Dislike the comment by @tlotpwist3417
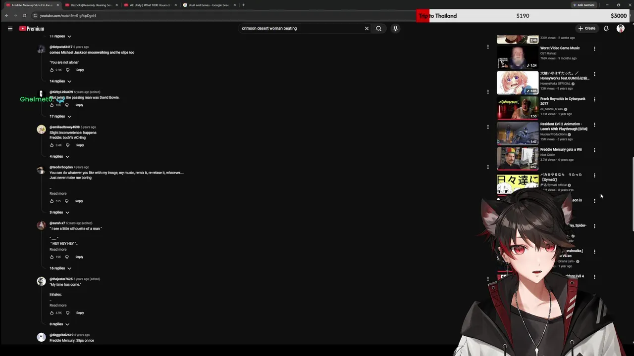Viewport: 634px width, 356px height. (x=68, y=70)
